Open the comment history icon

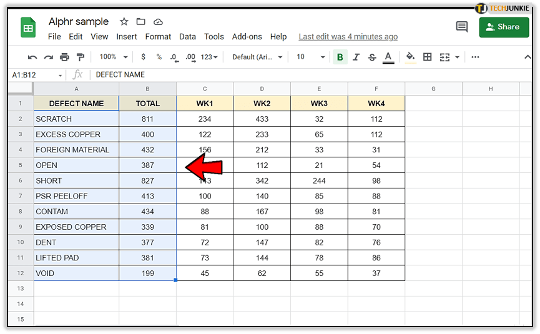pyautogui.click(x=462, y=27)
